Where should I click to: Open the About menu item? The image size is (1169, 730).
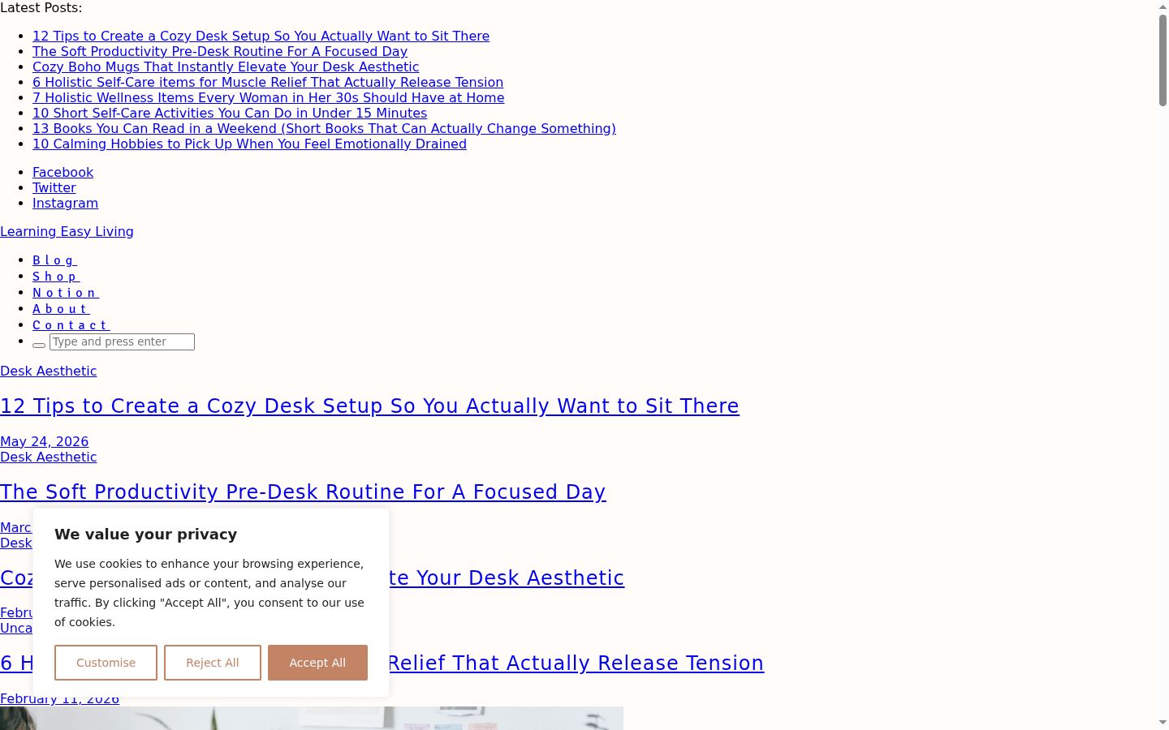click(x=61, y=309)
